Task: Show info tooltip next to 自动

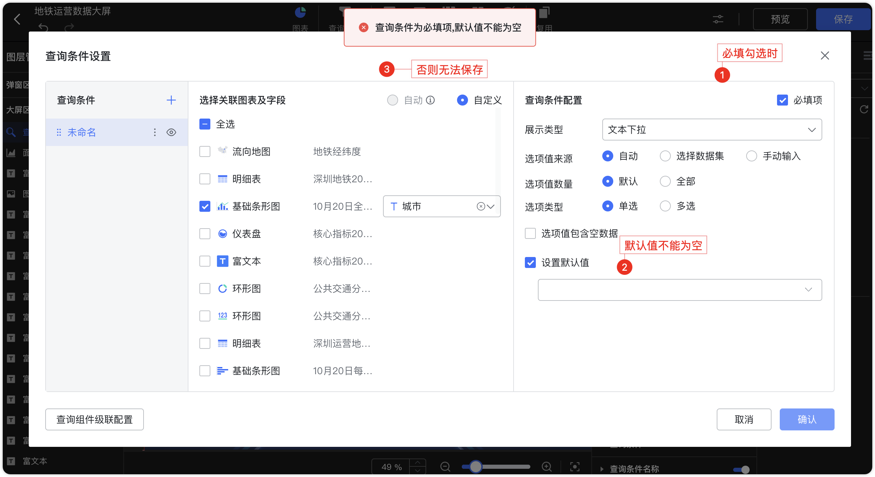Action: point(430,100)
